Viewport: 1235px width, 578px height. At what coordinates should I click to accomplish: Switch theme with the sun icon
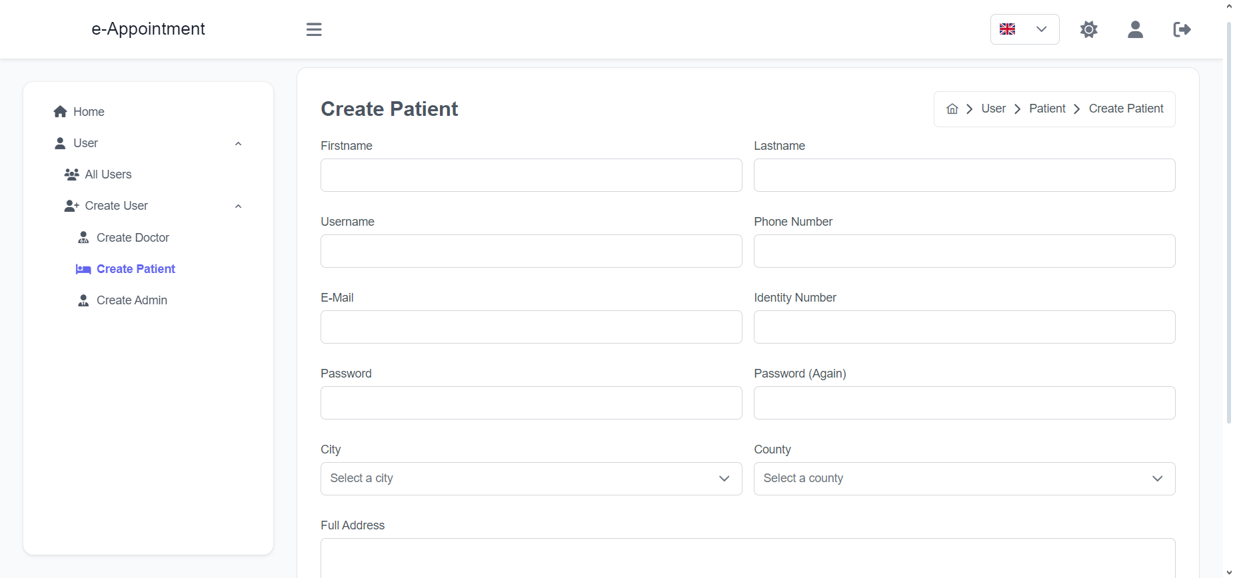tap(1089, 29)
